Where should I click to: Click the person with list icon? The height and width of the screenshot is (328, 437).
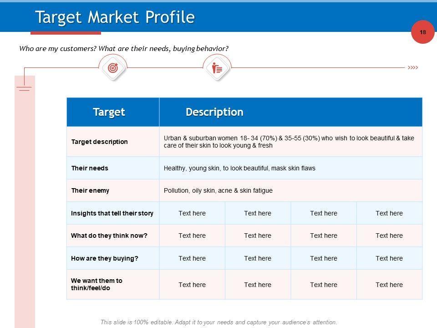(217, 68)
